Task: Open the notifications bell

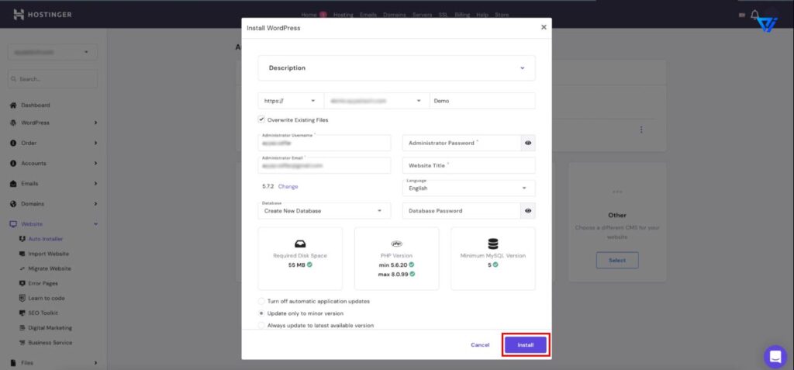Action: pos(754,14)
